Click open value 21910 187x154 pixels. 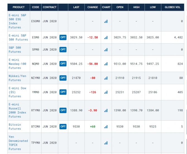[120, 78]
